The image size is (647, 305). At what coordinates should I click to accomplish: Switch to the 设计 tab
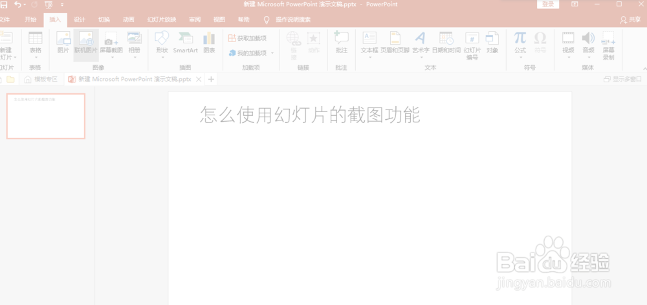[x=80, y=19]
